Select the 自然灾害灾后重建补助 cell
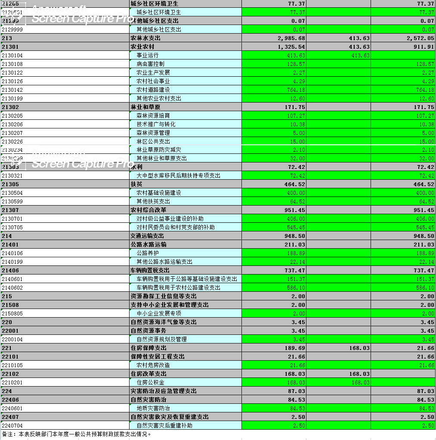The height and width of the screenshot is (440, 436). pos(186,425)
